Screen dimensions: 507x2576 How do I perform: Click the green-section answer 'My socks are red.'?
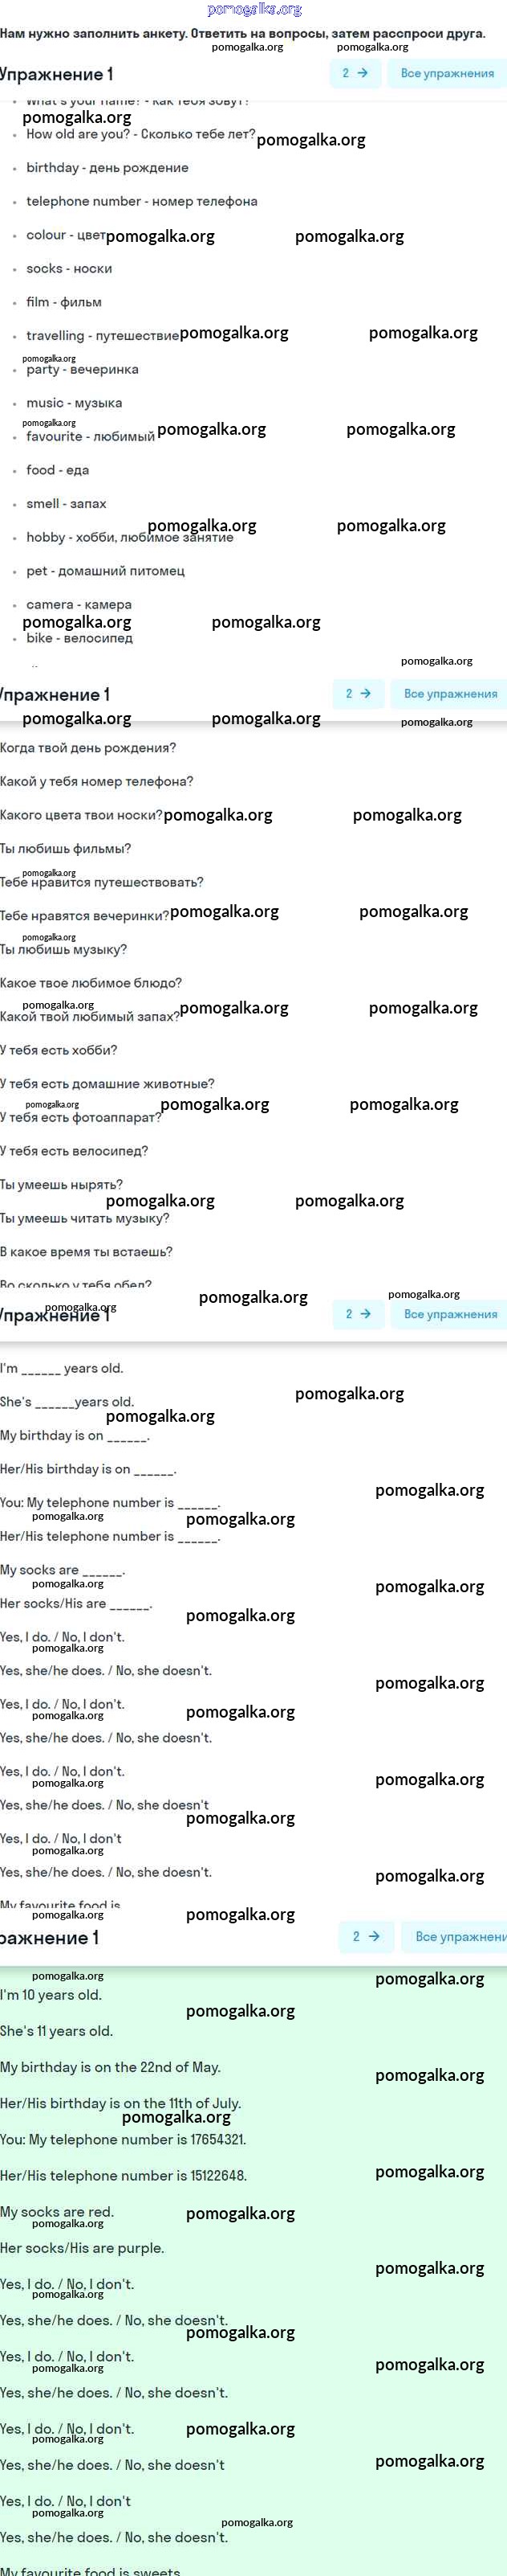57,2211
